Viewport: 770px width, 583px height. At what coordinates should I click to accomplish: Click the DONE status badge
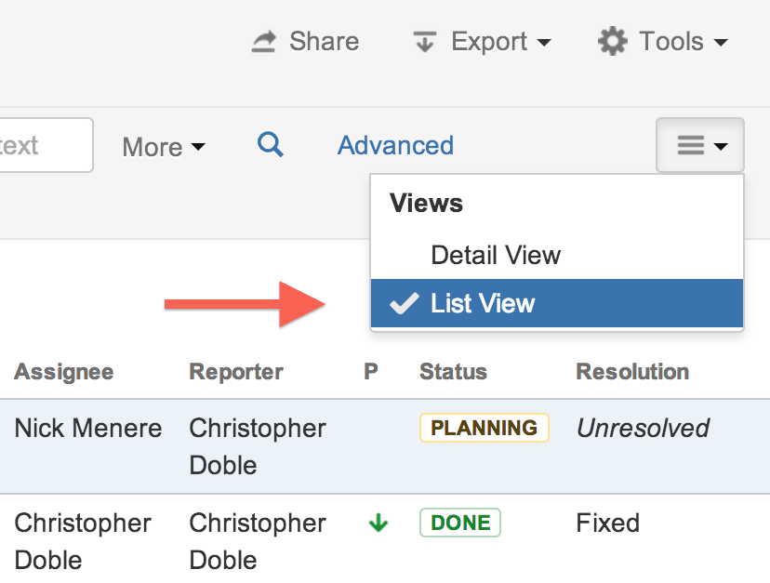point(460,523)
